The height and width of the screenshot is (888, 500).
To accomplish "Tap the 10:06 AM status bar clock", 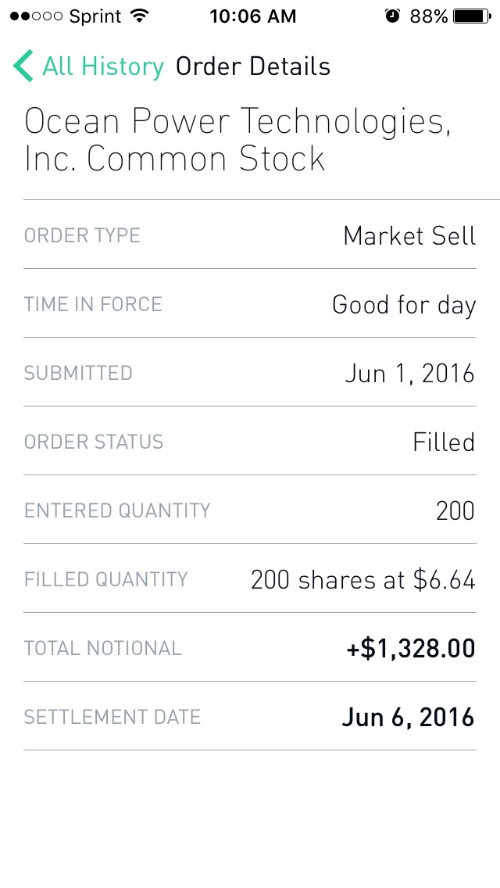I will pos(252,16).
